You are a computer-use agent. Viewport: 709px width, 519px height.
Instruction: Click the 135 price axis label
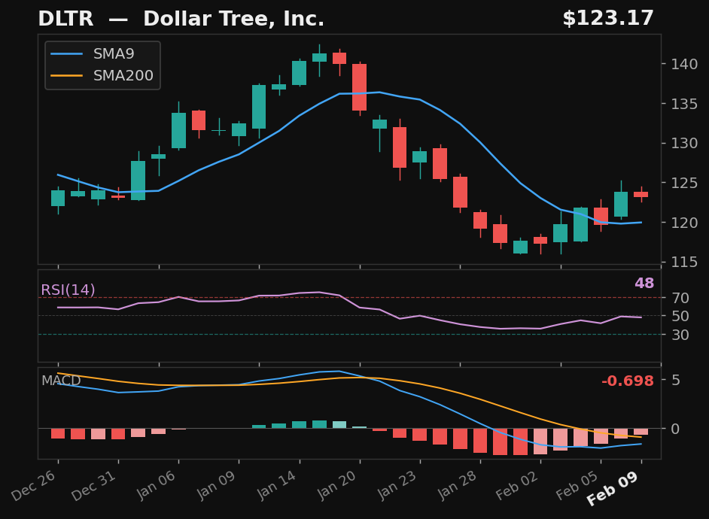(x=684, y=104)
